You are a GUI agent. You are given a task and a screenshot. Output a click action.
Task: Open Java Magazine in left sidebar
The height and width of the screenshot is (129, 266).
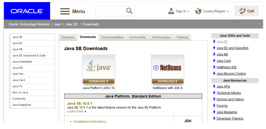click(x=32, y=105)
